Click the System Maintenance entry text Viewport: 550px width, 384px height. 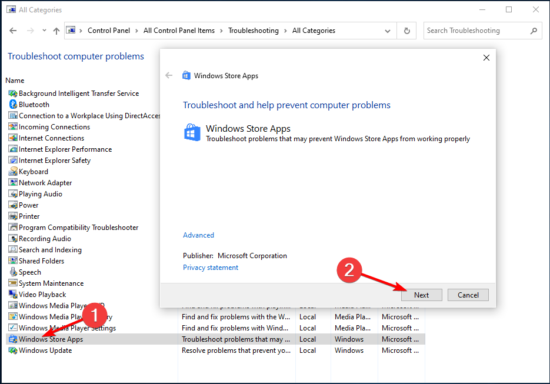51,283
